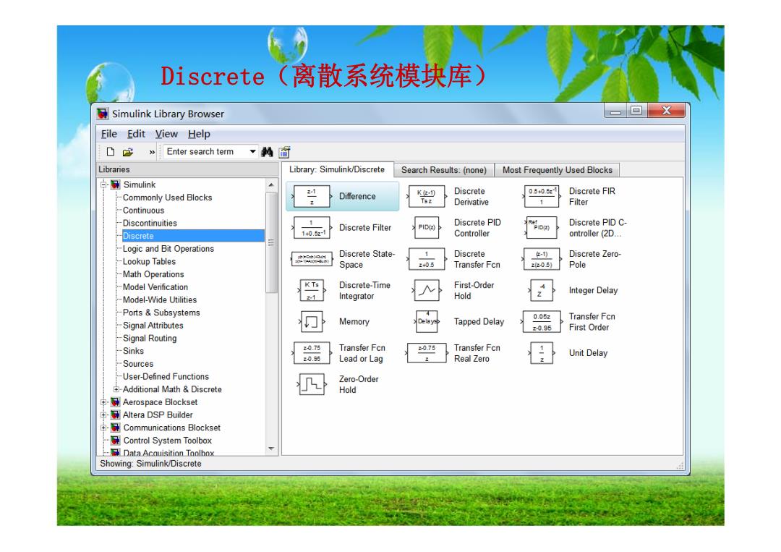Select Commonly Used Blocks in tree
The width and height of the screenshot is (781, 552).
pos(167,198)
